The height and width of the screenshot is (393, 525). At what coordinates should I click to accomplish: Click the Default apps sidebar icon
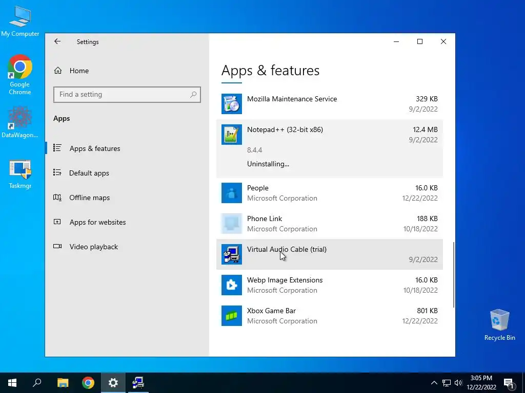[x=57, y=172]
